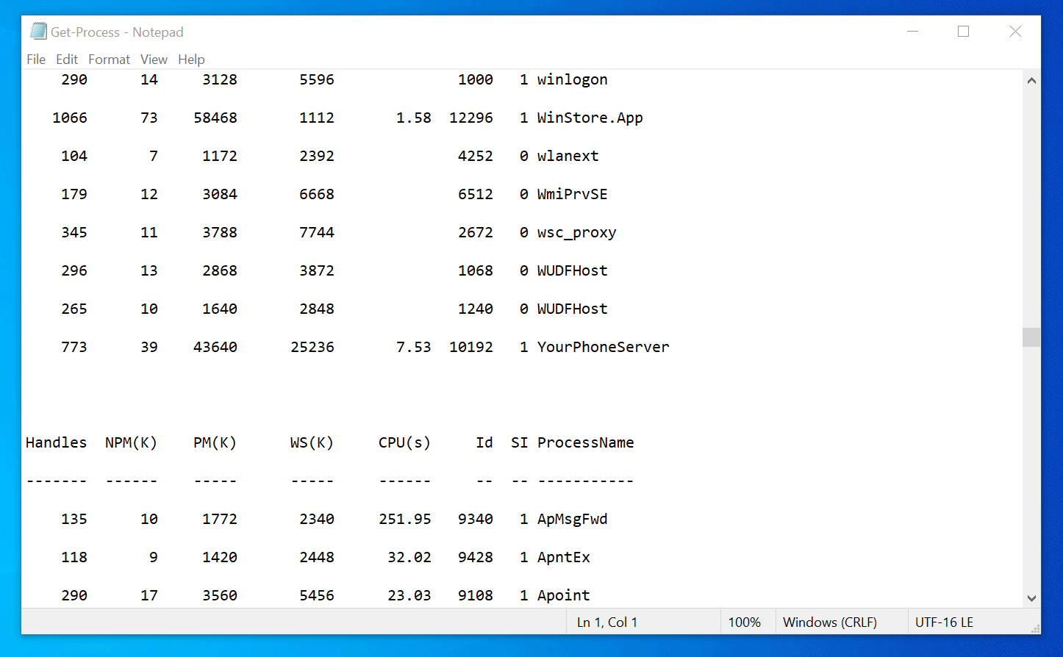The width and height of the screenshot is (1063, 657).
Task: Click the Id value 9428
Action: [476, 557]
